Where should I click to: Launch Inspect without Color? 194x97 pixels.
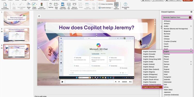42,6
